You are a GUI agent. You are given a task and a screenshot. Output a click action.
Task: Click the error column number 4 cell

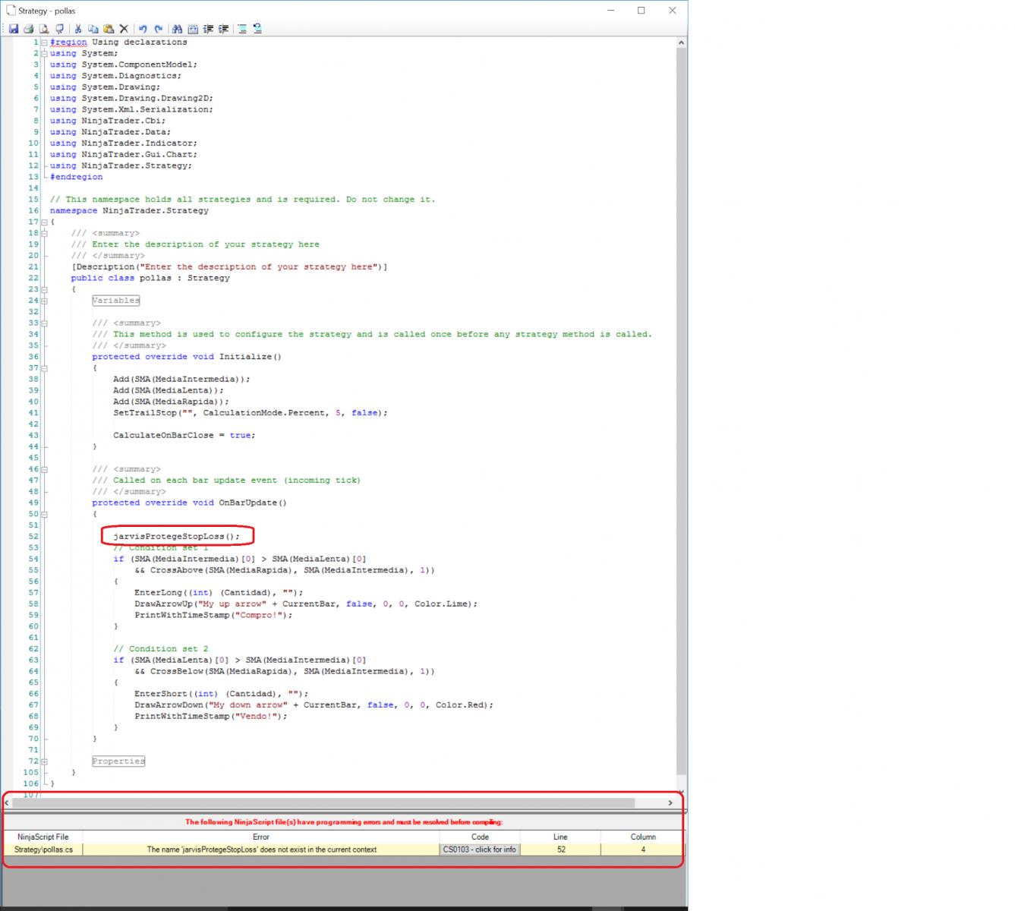[643, 850]
